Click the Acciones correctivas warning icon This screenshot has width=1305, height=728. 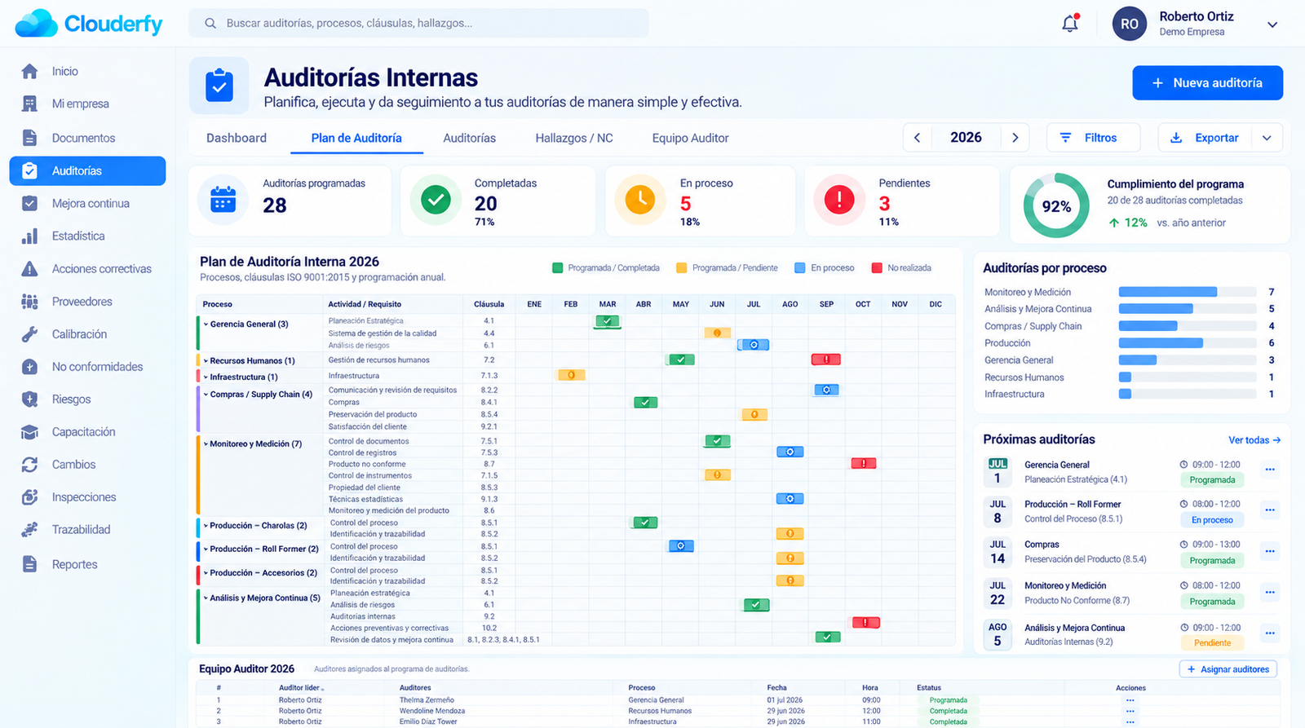(x=29, y=268)
